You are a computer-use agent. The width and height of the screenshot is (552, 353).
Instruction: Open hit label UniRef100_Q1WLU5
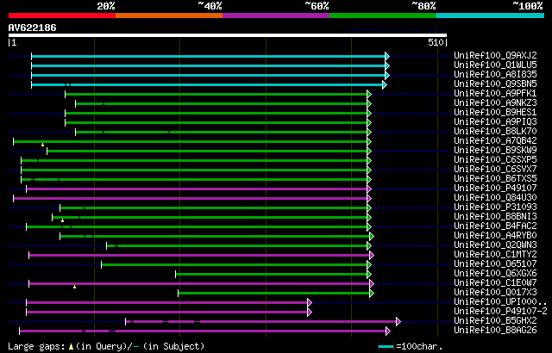[x=495, y=65]
